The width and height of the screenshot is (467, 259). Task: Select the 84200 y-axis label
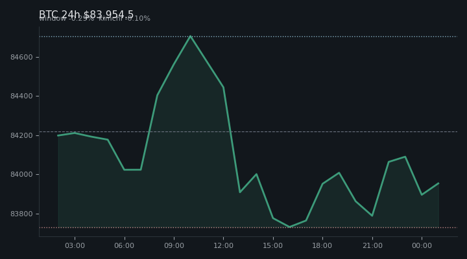pos(21,135)
